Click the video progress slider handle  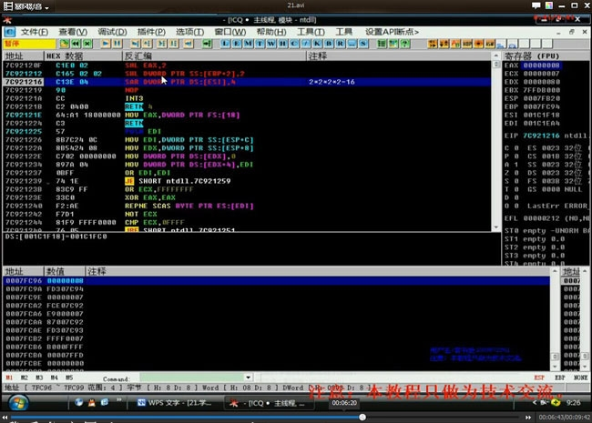(362, 418)
